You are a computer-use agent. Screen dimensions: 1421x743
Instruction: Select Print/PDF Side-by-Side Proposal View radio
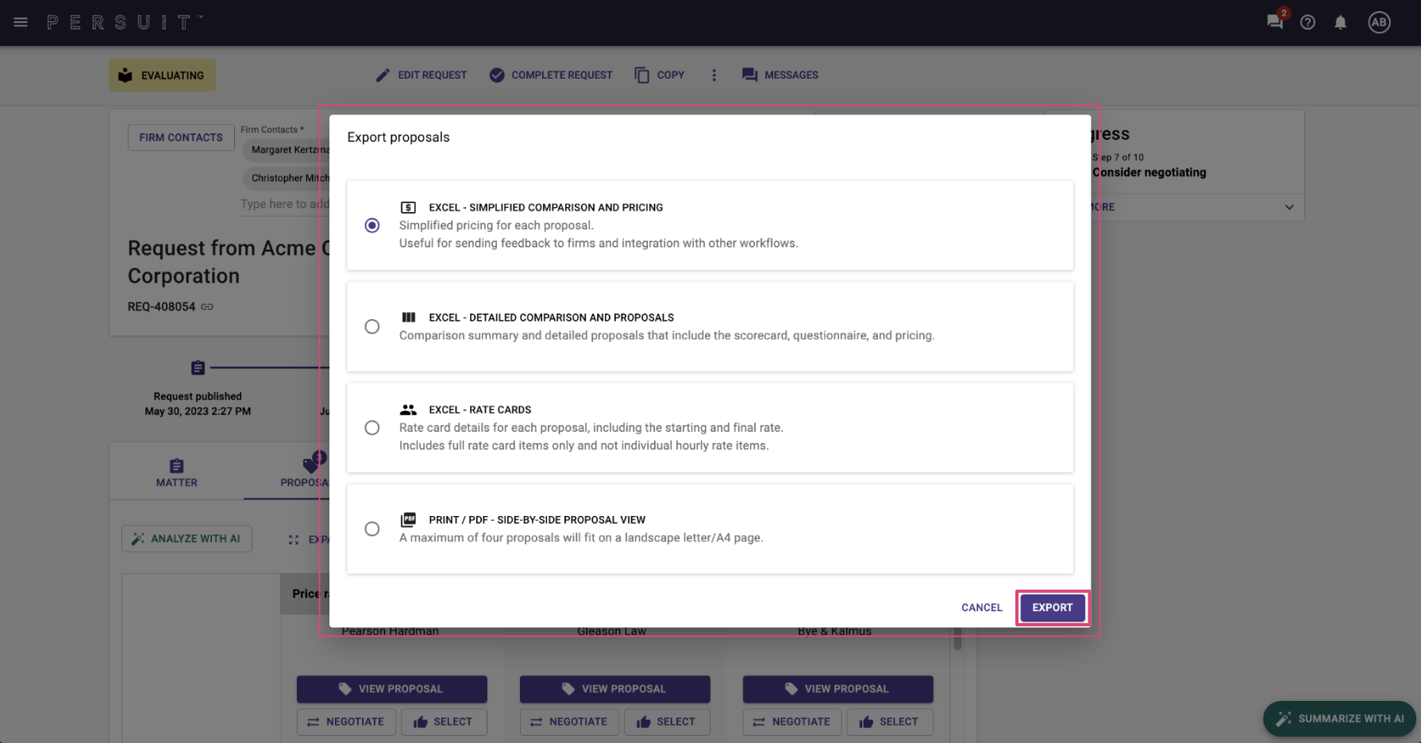point(372,529)
